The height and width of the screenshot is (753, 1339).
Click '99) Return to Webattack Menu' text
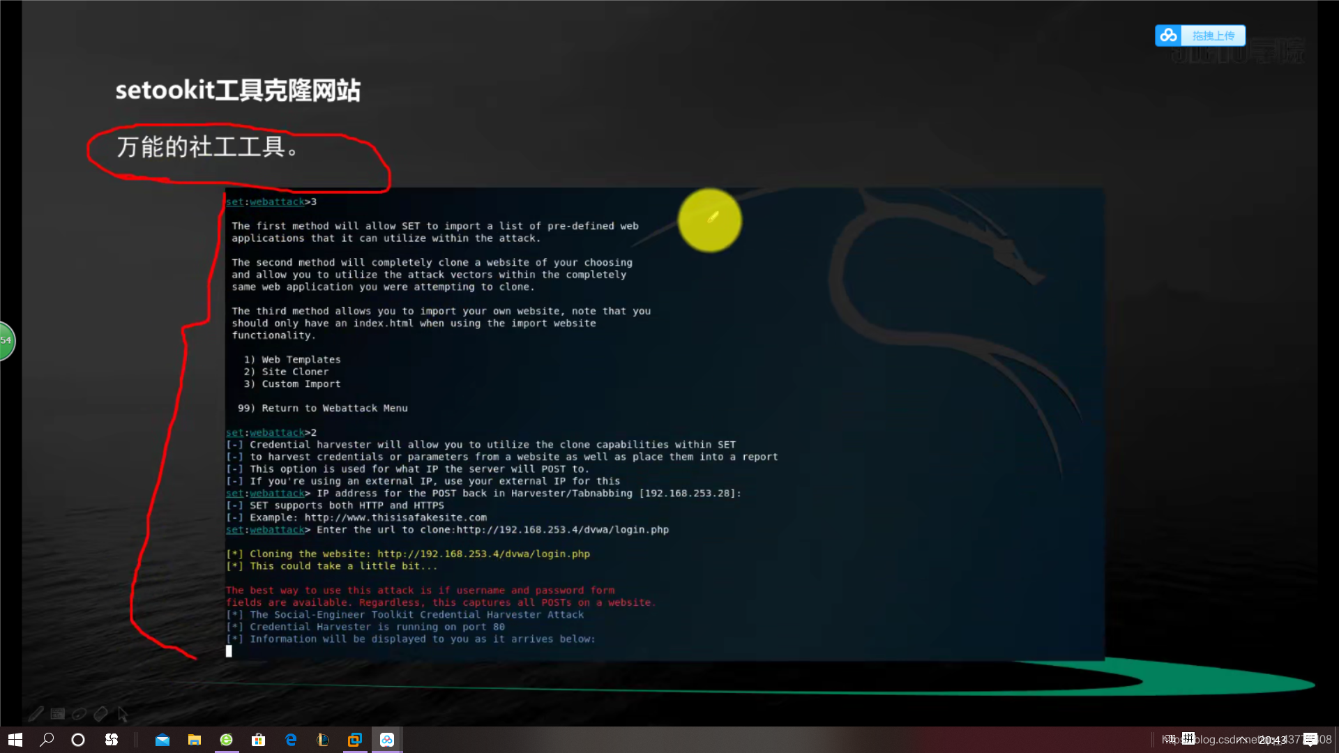coord(323,409)
